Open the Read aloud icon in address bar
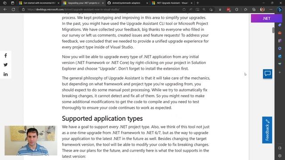This screenshot has height=160, width=285. (191, 9)
